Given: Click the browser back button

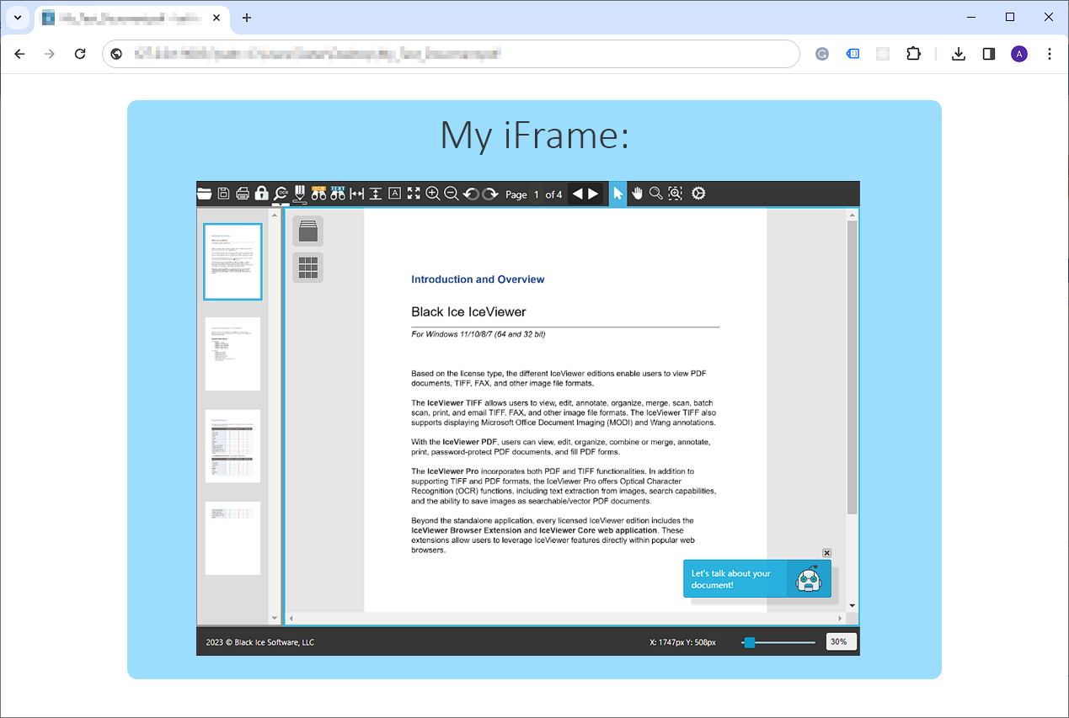Looking at the screenshot, I should pyautogui.click(x=20, y=54).
